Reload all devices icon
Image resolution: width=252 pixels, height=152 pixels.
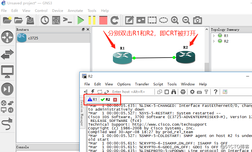[115, 20]
